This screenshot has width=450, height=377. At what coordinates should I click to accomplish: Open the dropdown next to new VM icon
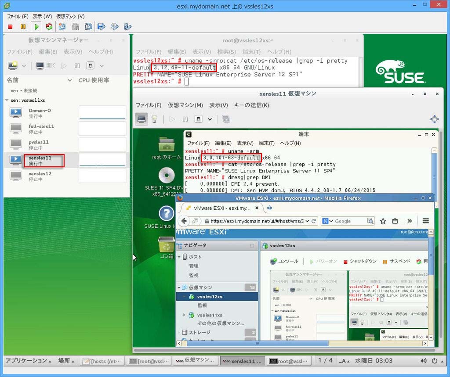coord(24,66)
